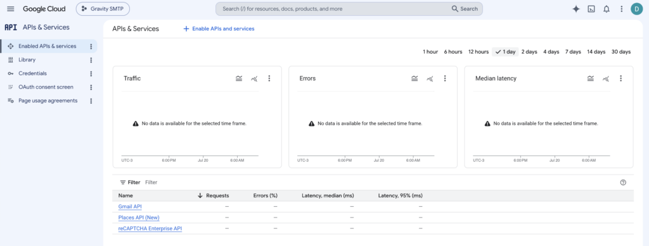Open the top bar settings and utilities menu
The image size is (649, 246).
coord(621,9)
